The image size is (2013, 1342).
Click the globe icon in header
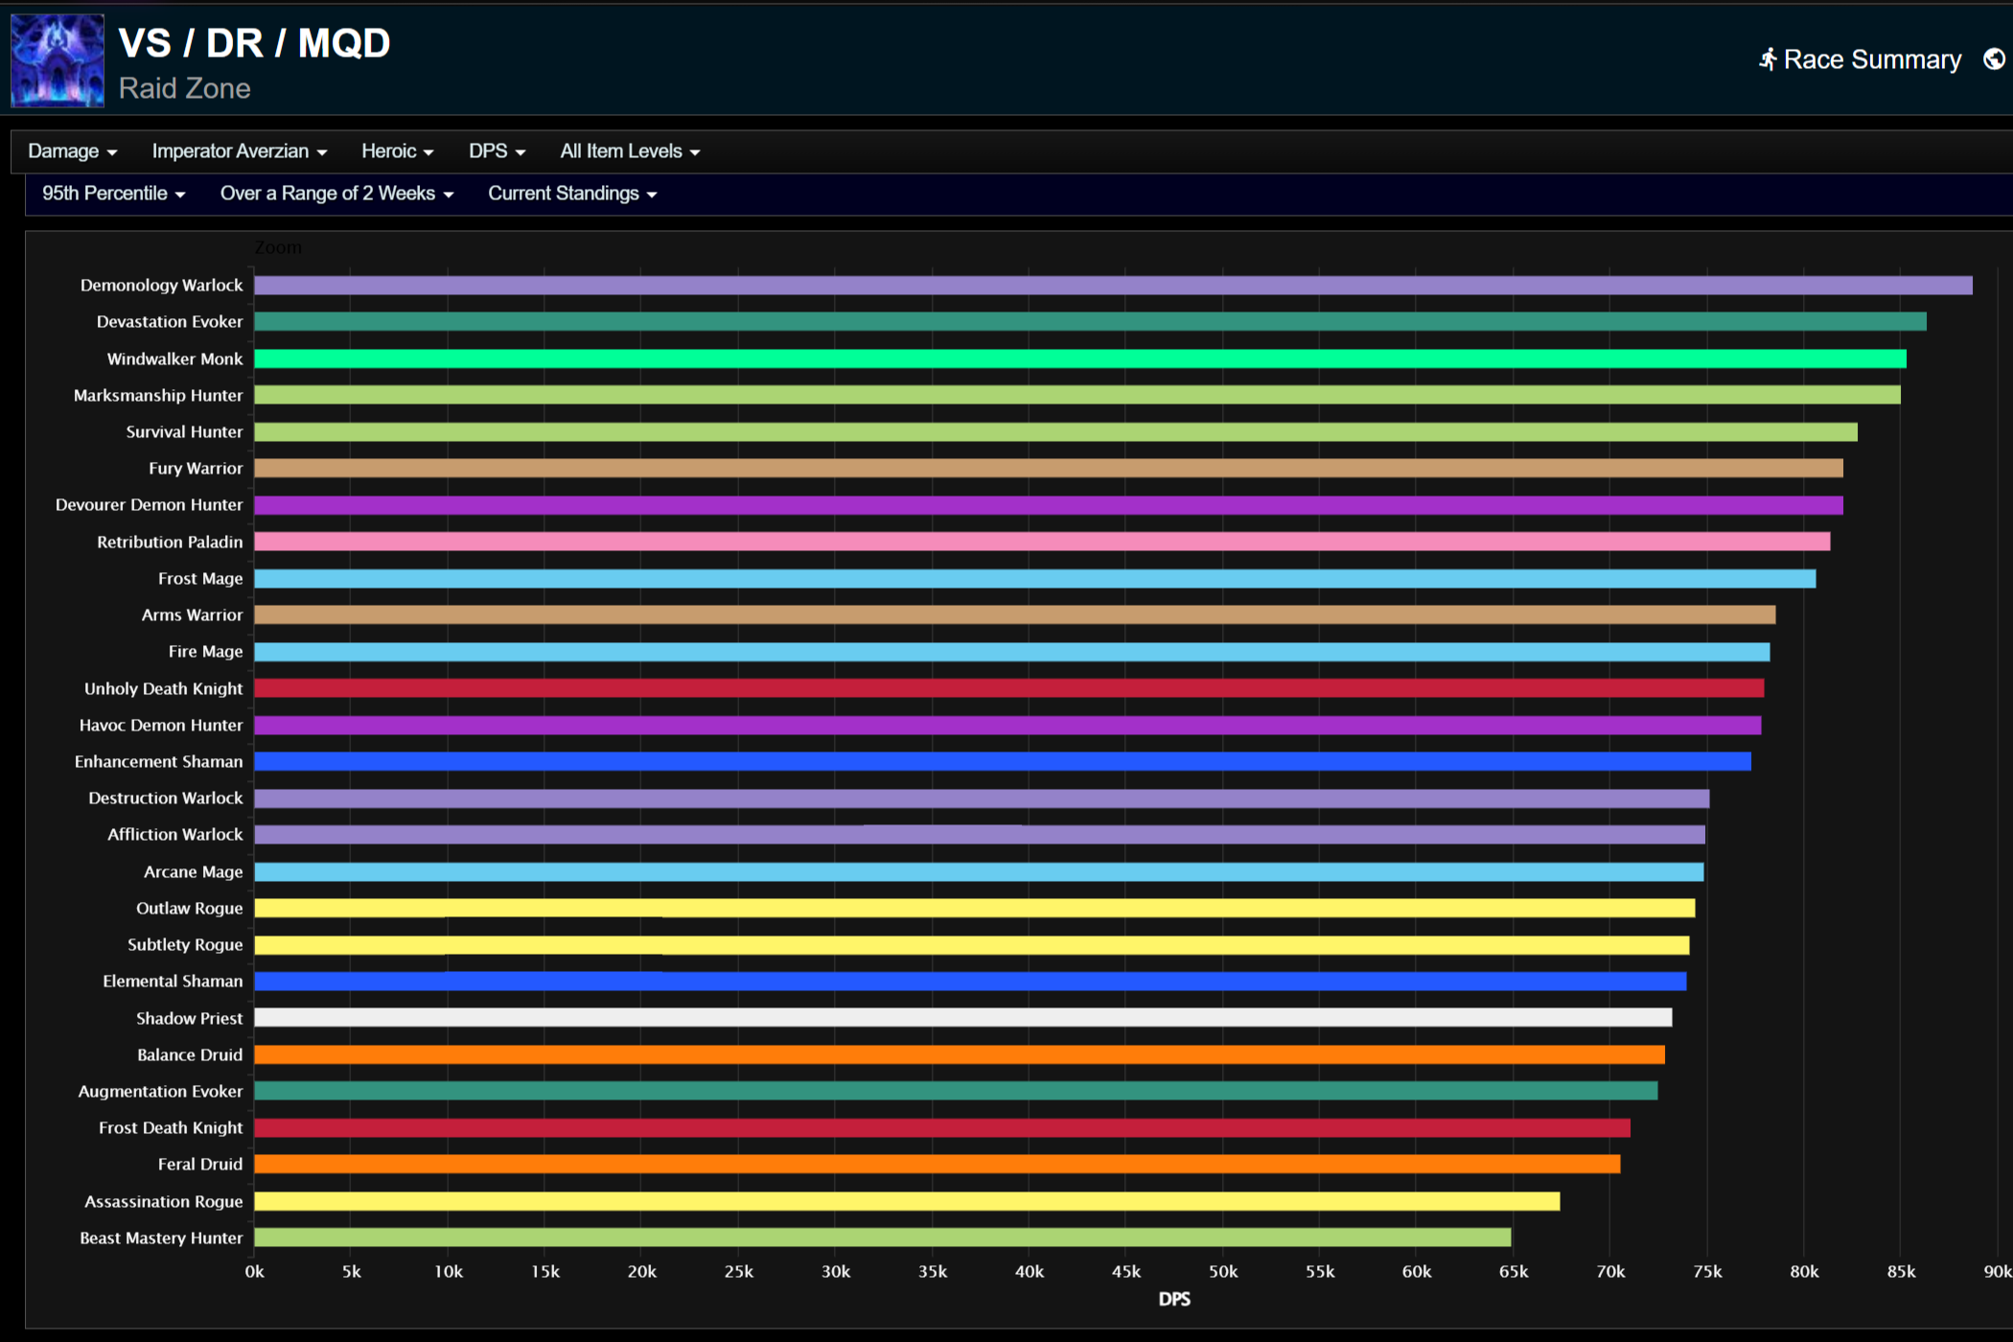1993,59
